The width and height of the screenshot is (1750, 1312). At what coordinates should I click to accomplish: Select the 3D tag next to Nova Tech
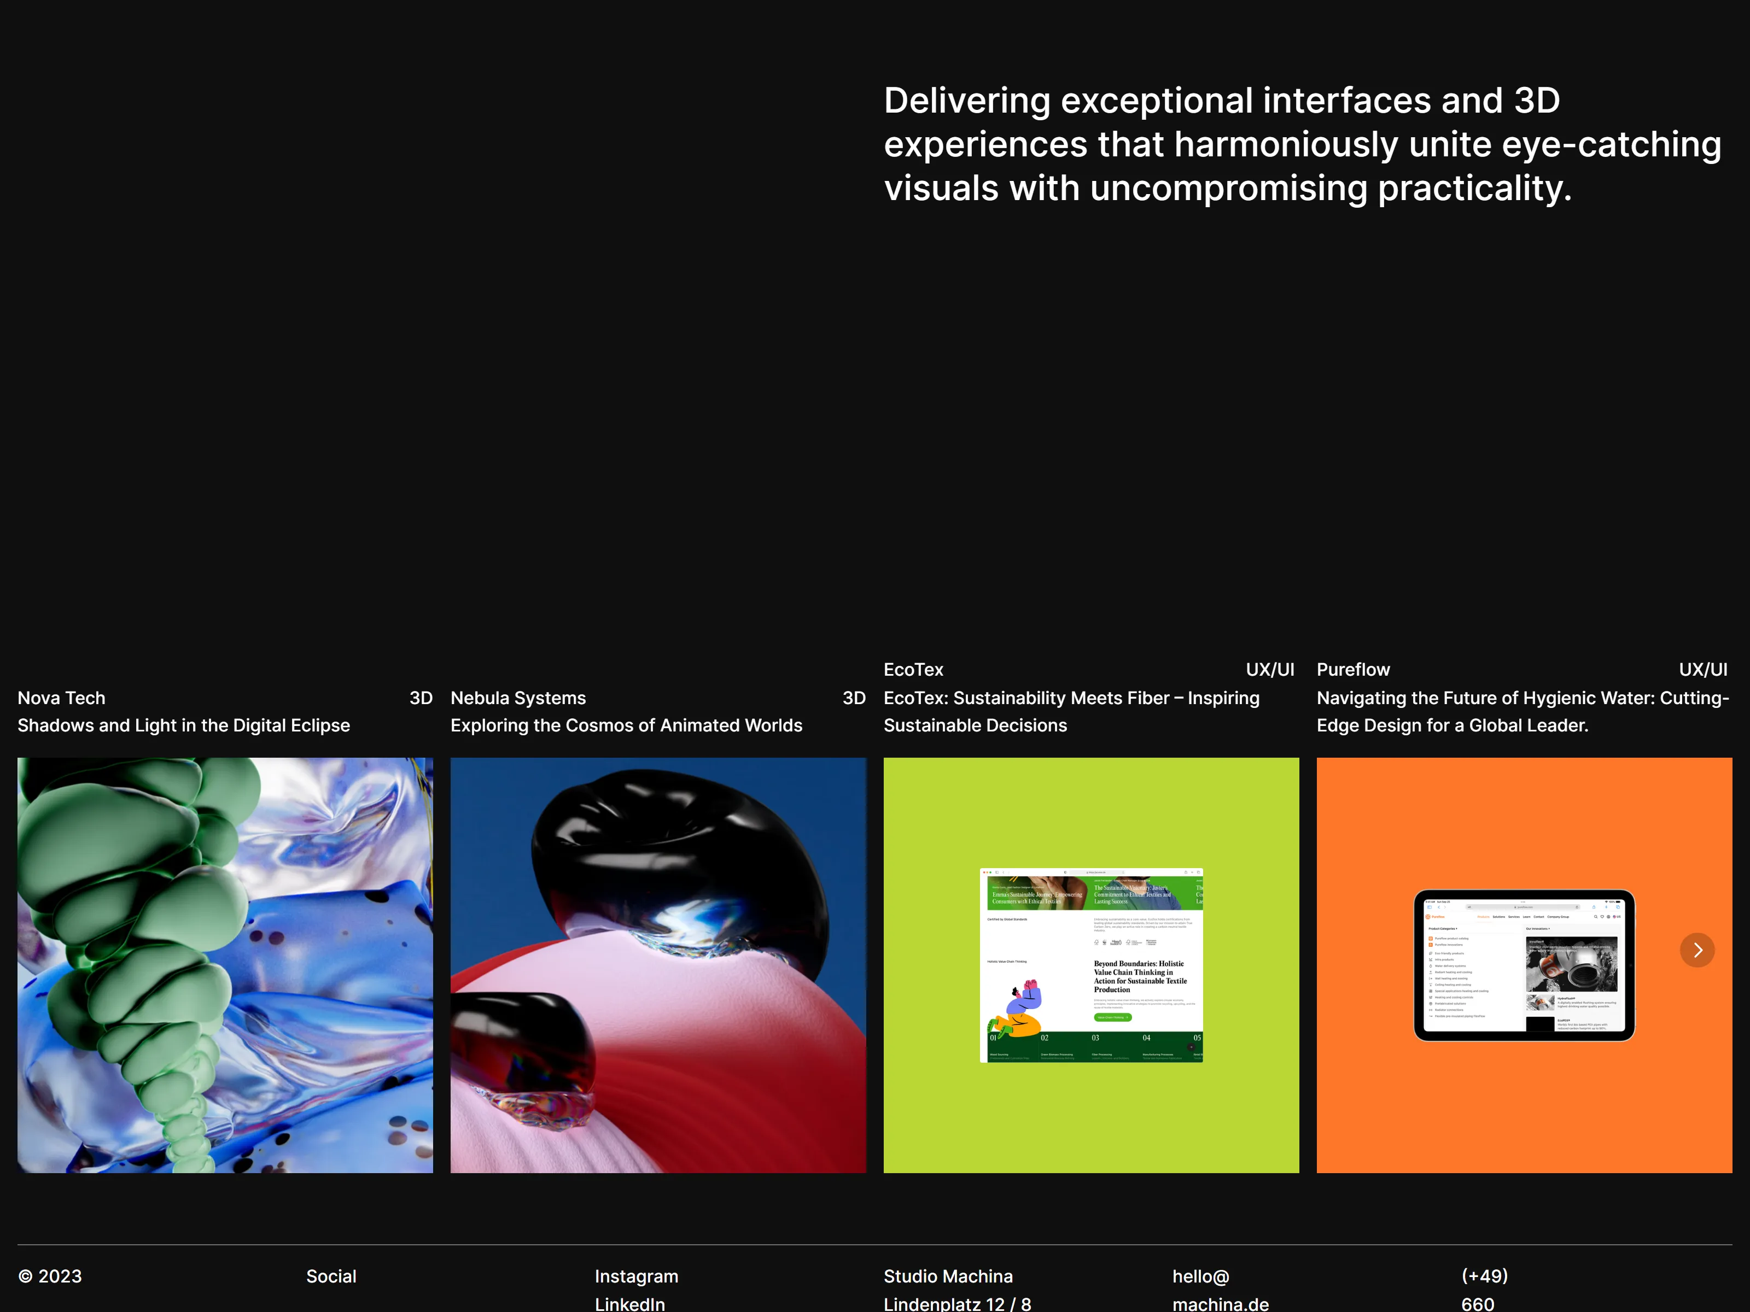(421, 698)
